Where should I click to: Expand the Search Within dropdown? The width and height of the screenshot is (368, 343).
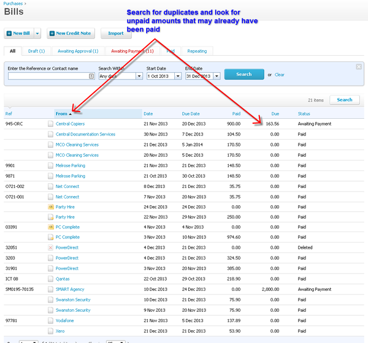click(139, 76)
